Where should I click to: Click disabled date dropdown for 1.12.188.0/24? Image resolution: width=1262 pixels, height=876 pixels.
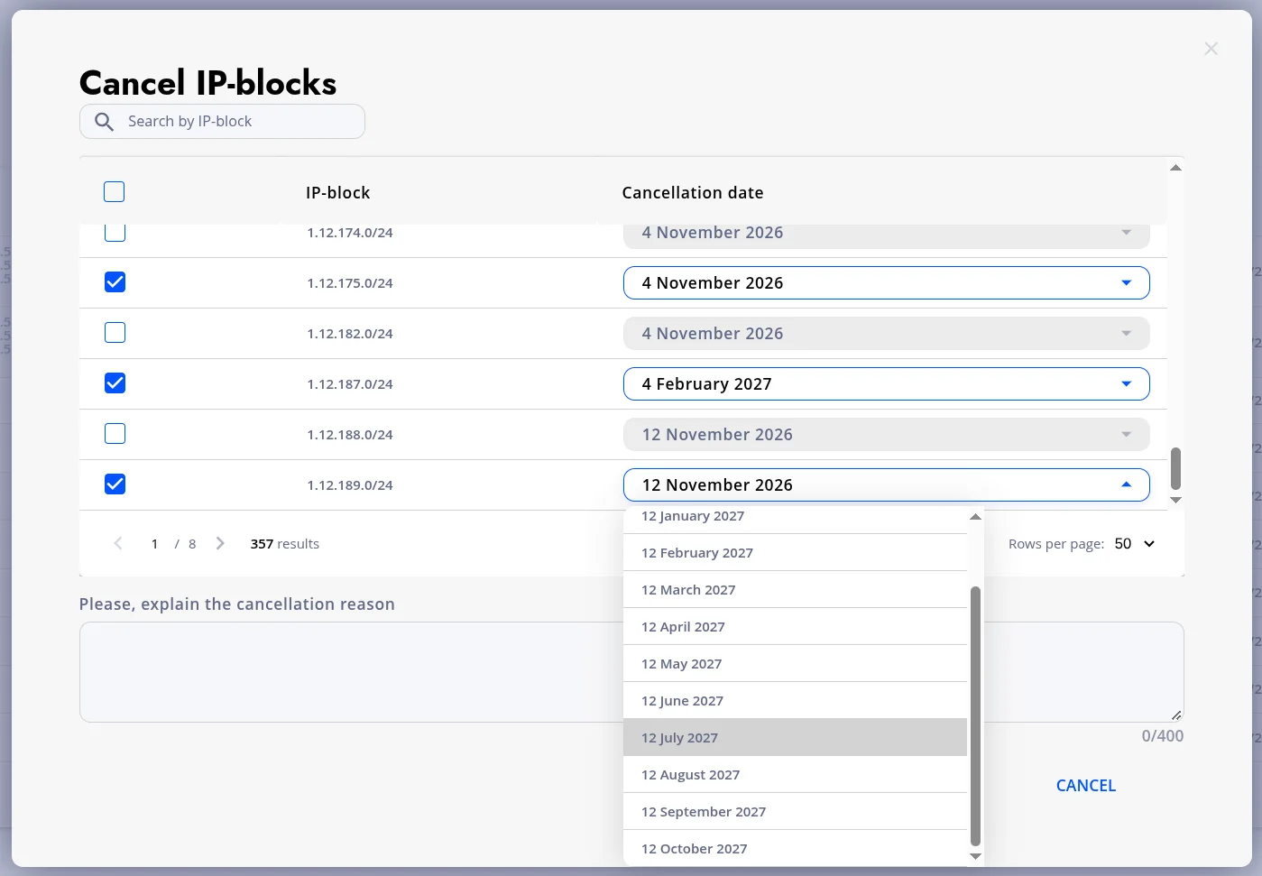click(886, 435)
